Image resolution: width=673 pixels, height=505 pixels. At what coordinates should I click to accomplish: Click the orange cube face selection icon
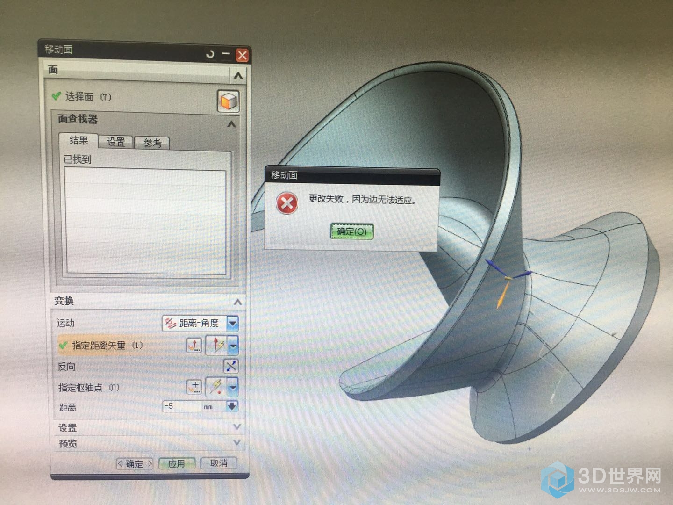228,101
